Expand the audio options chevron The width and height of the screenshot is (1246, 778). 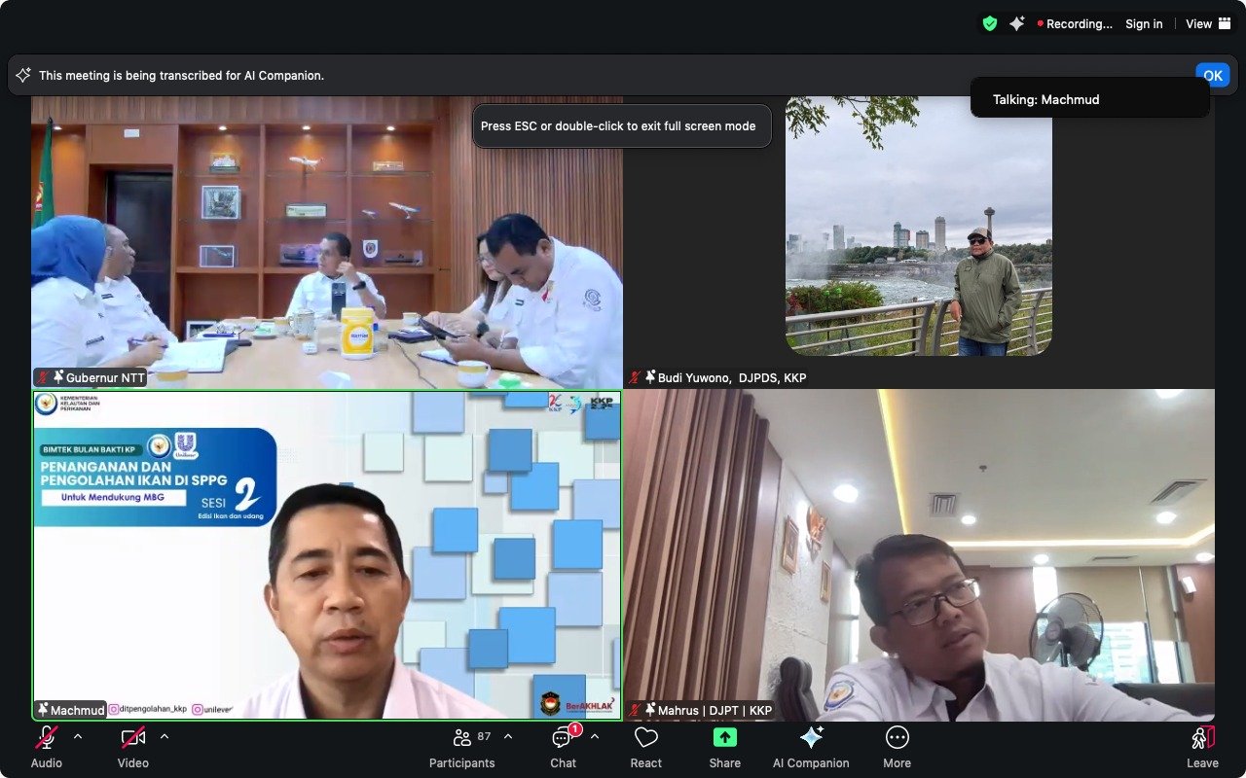(x=78, y=736)
